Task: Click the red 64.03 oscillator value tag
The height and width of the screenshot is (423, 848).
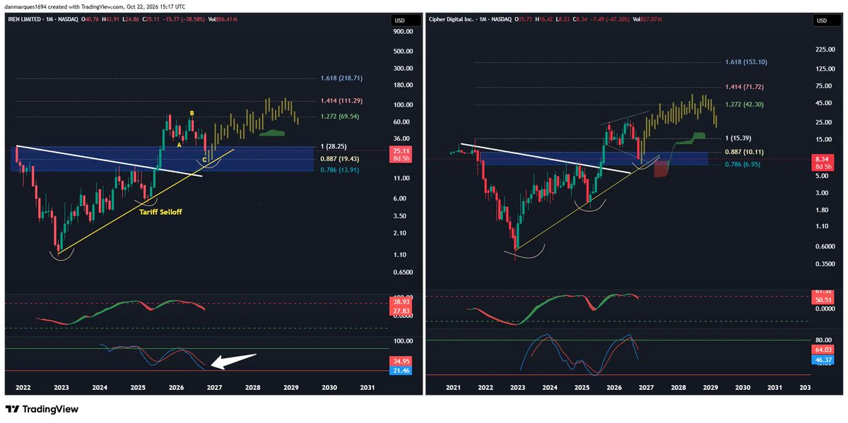Action: coord(824,349)
